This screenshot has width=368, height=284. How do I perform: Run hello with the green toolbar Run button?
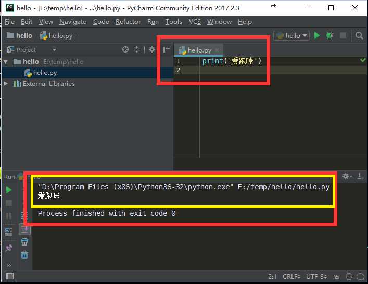coord(317,36)
